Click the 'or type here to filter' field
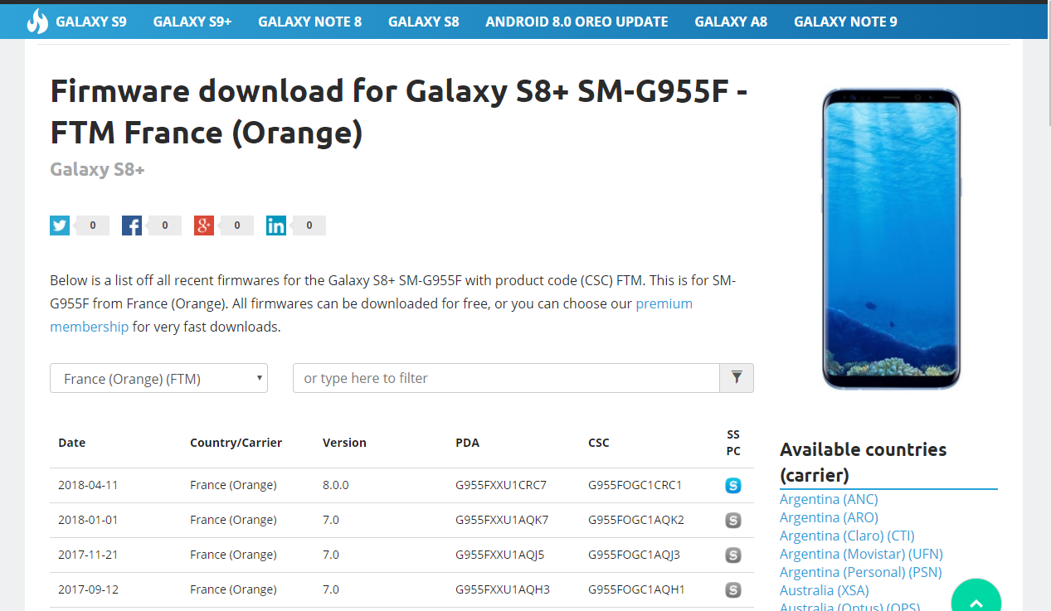1051x611 pixels. point(506,378)
